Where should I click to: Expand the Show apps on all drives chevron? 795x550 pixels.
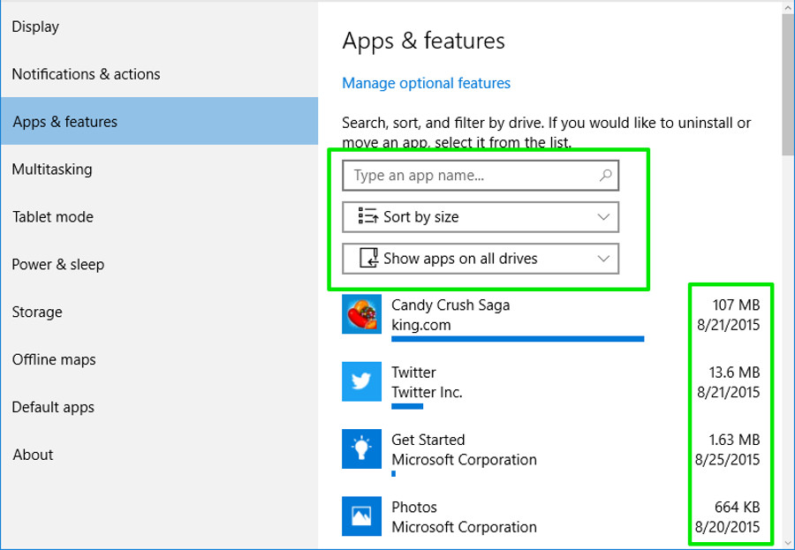(603, 259)
